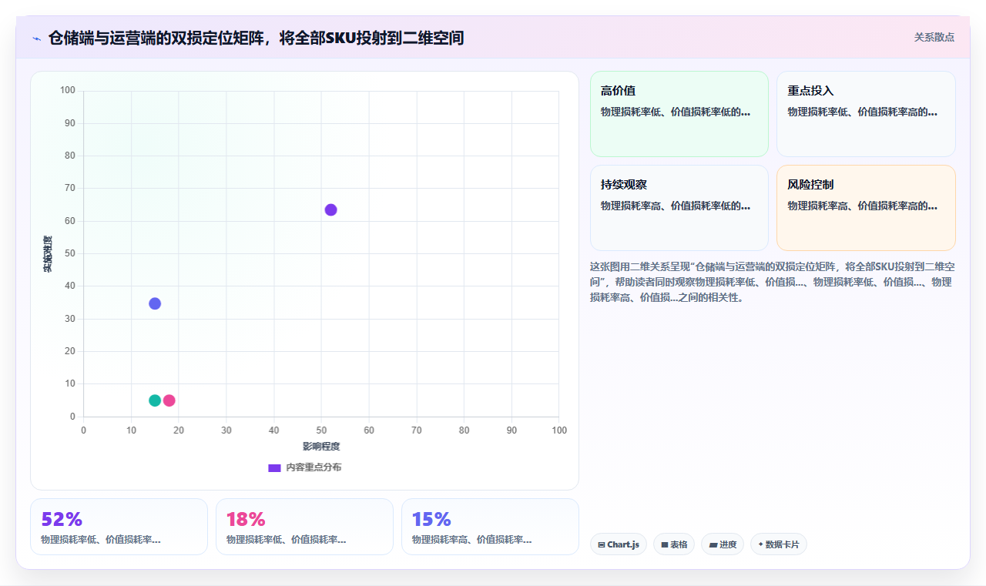Viewport: 986px width, 586px height.
Task: Click the sparkle icon in 数据卡片 tag
Action: pos(760,544)
